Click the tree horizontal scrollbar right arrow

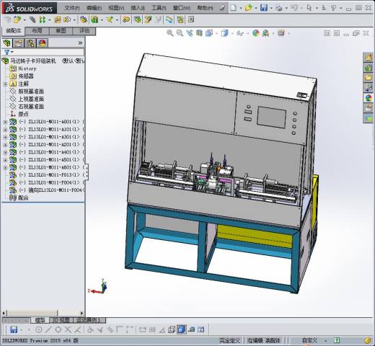point(81,313)
